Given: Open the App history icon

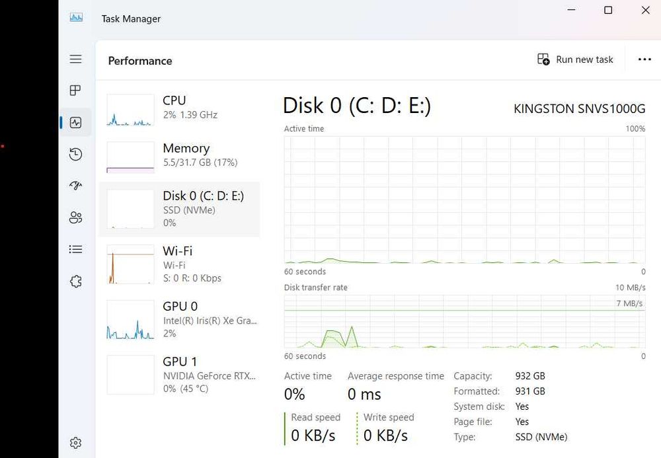Looking at the screenshot, I should tap(76, 154).
